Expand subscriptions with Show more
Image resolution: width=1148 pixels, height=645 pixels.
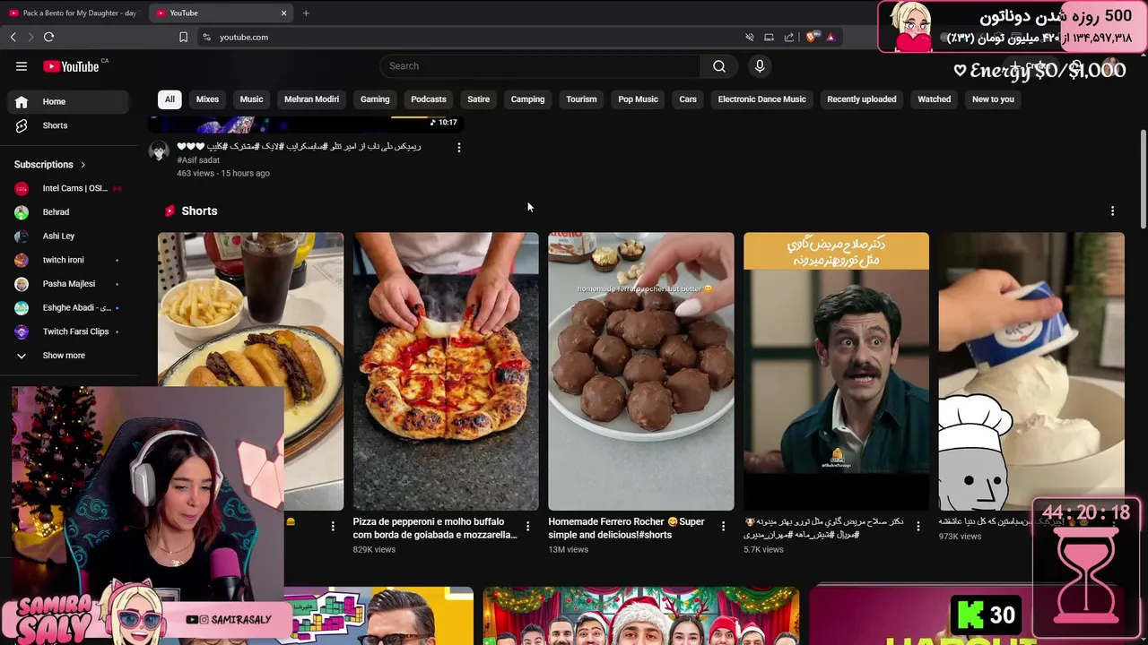point(68,356)
